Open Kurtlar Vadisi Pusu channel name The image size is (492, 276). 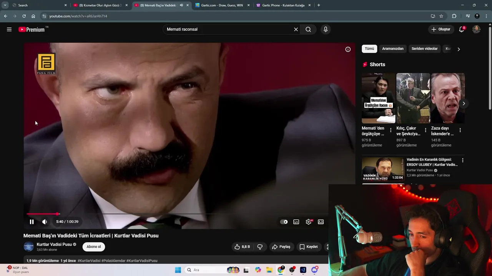54,245
